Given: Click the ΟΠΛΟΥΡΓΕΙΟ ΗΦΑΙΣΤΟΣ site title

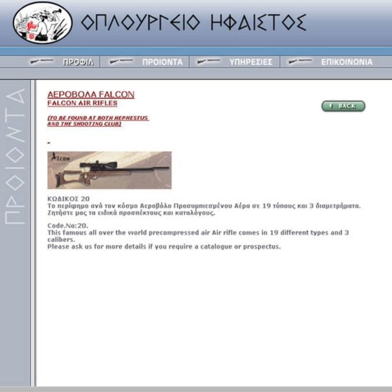Looking at the screenshot, I should coord(194,23).
